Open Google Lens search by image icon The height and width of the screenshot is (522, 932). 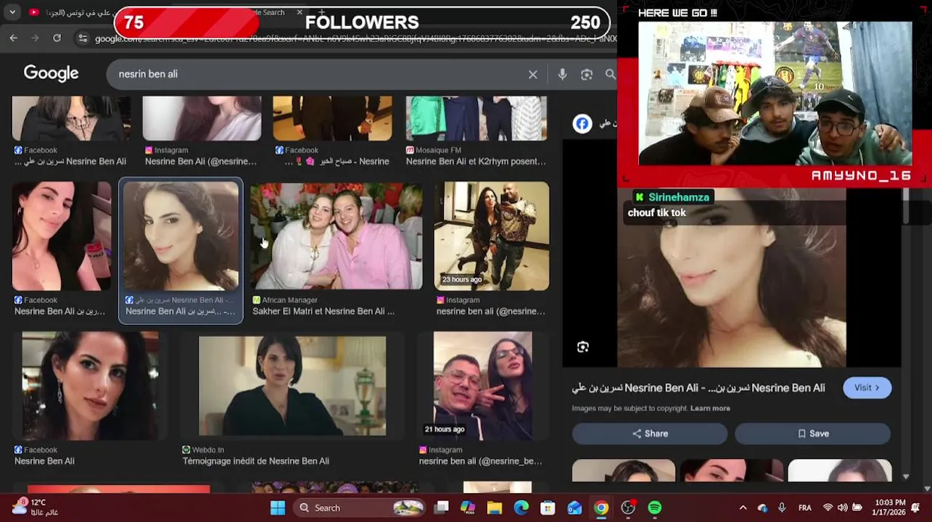[587, 74]
